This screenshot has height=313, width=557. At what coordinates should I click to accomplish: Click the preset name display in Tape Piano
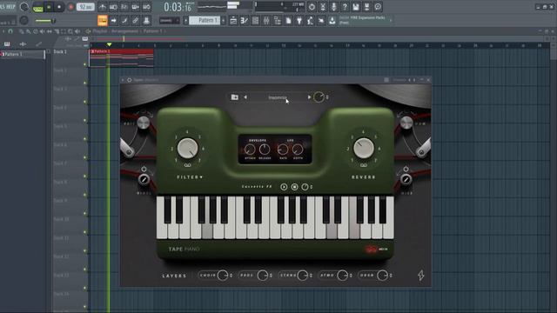click(x=277, y=97)
